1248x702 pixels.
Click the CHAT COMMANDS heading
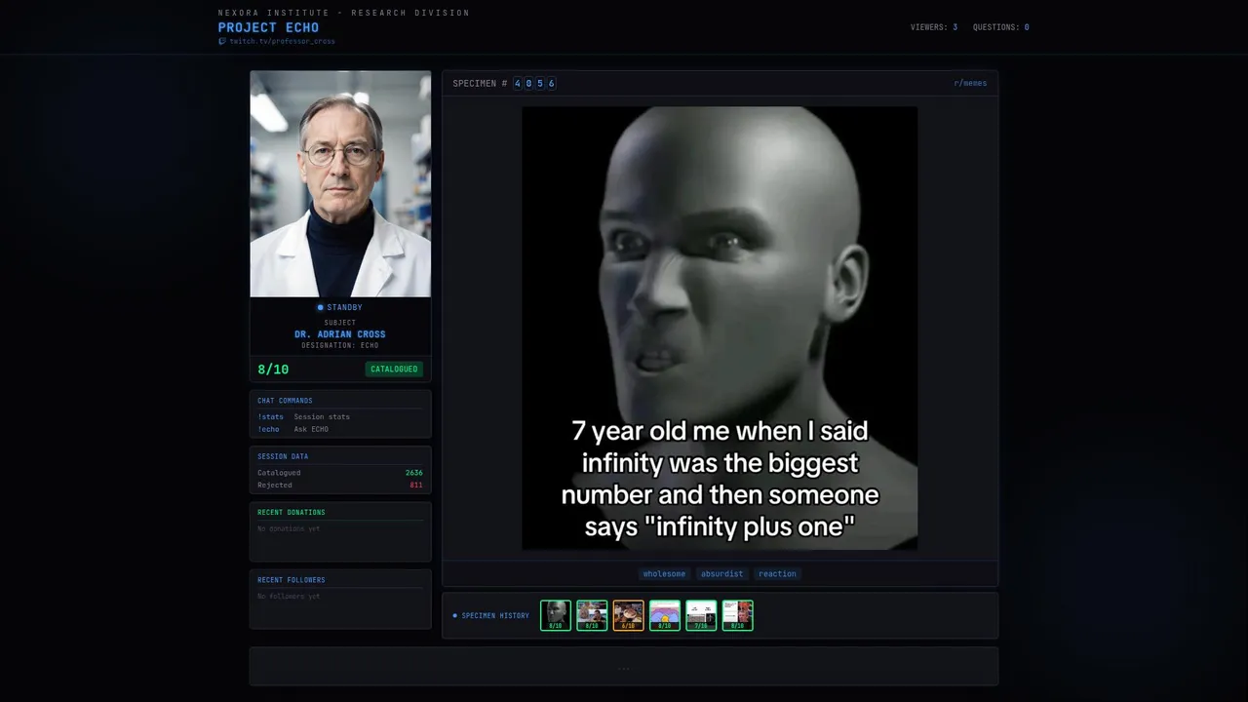click(x=285, y=401)
